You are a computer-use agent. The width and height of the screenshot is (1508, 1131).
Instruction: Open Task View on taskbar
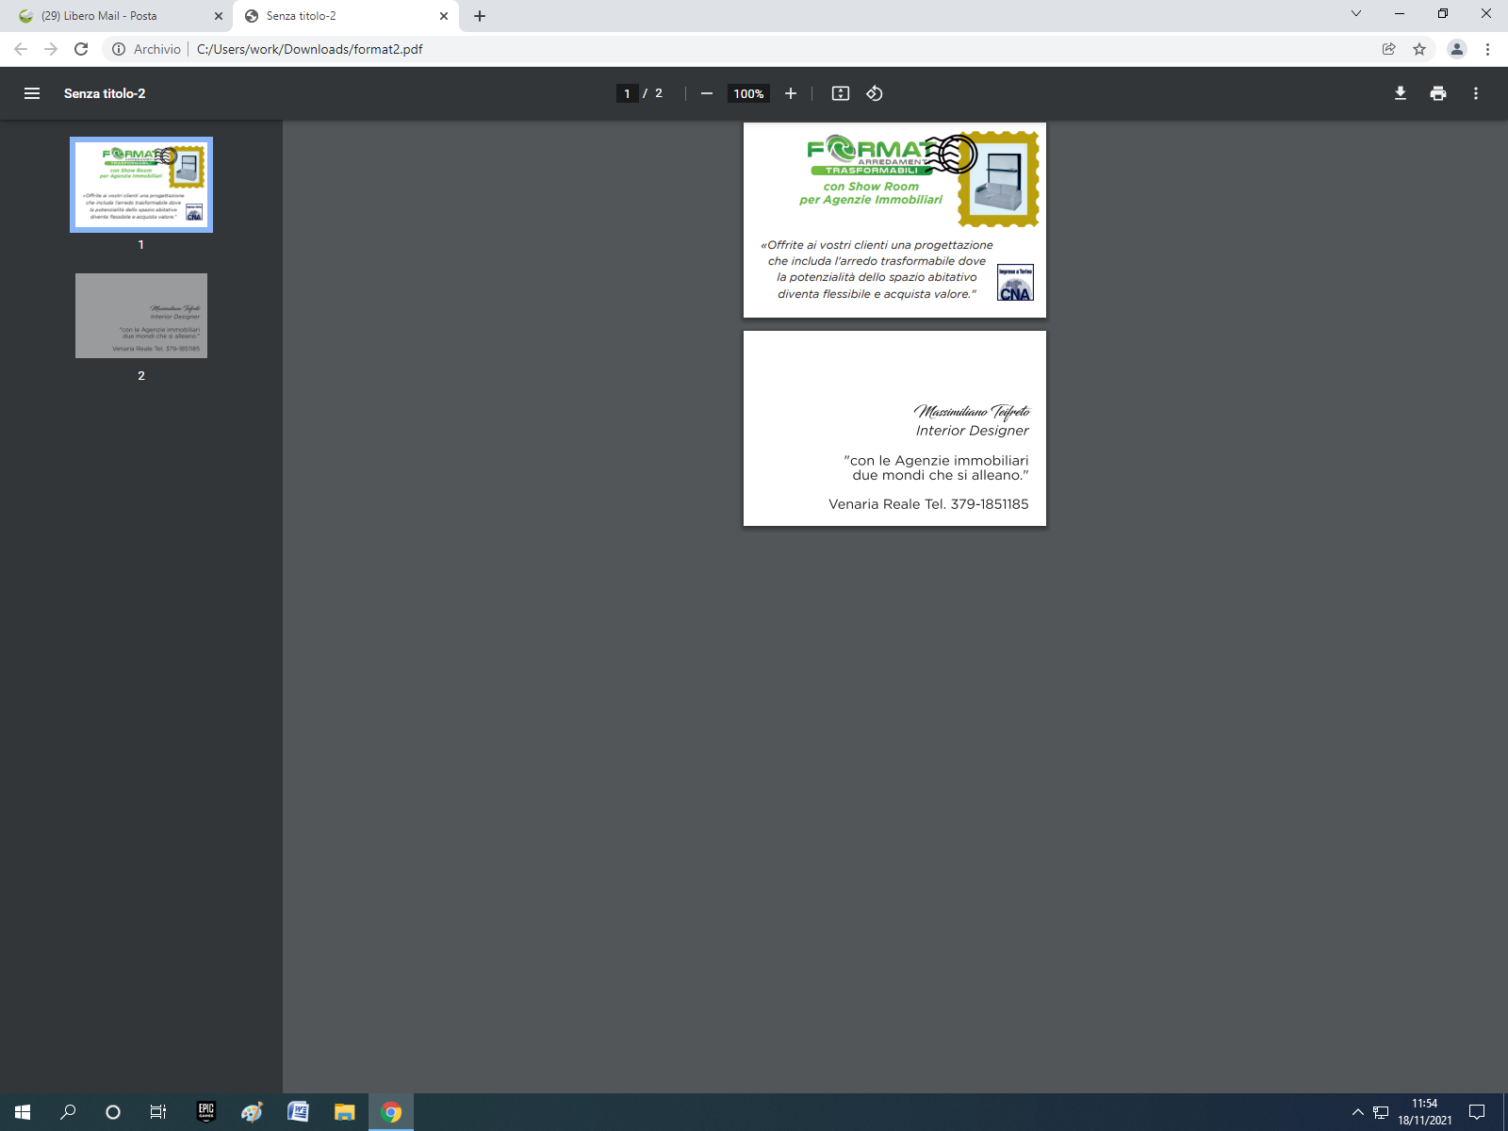(x=158, y=1112)
